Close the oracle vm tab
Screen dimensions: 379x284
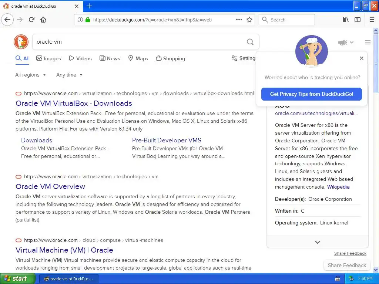tap(77, 6)
